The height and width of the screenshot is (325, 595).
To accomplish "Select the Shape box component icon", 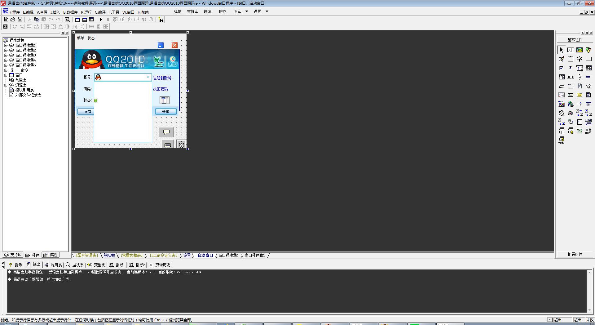I will point(588,50).
